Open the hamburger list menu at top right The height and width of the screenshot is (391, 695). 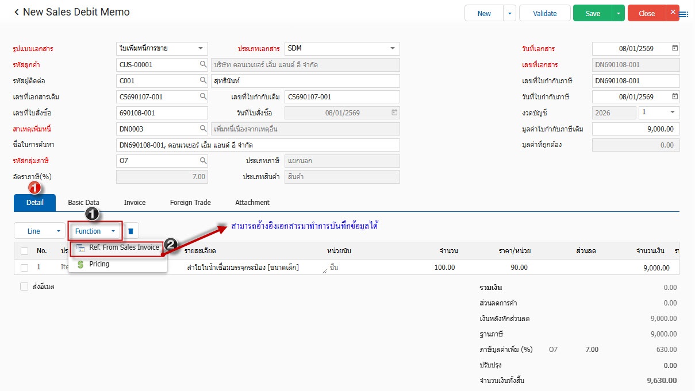(x=684, y=14)
